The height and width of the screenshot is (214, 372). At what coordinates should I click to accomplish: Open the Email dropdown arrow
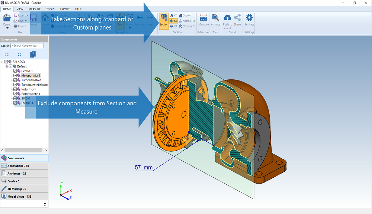26,21
